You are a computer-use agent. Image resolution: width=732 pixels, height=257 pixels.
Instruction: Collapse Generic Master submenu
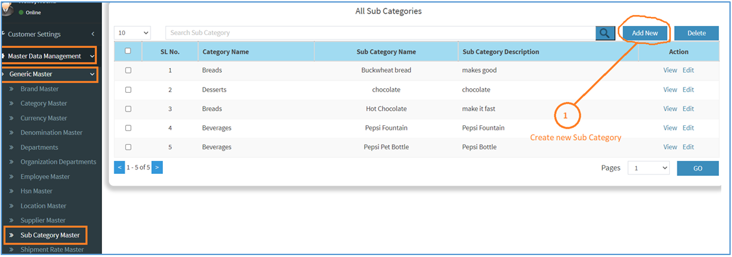pos(50,74)
